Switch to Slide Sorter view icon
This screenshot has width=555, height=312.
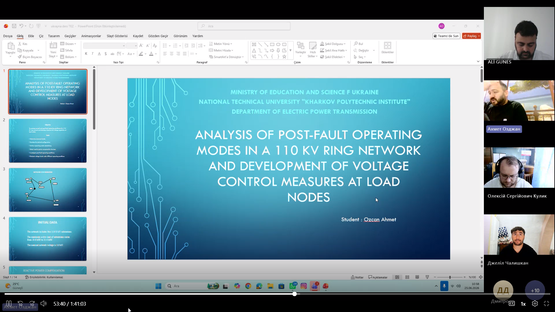coord(407,277)
